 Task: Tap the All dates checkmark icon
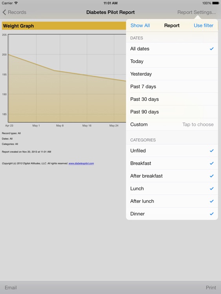coord(212,49)
